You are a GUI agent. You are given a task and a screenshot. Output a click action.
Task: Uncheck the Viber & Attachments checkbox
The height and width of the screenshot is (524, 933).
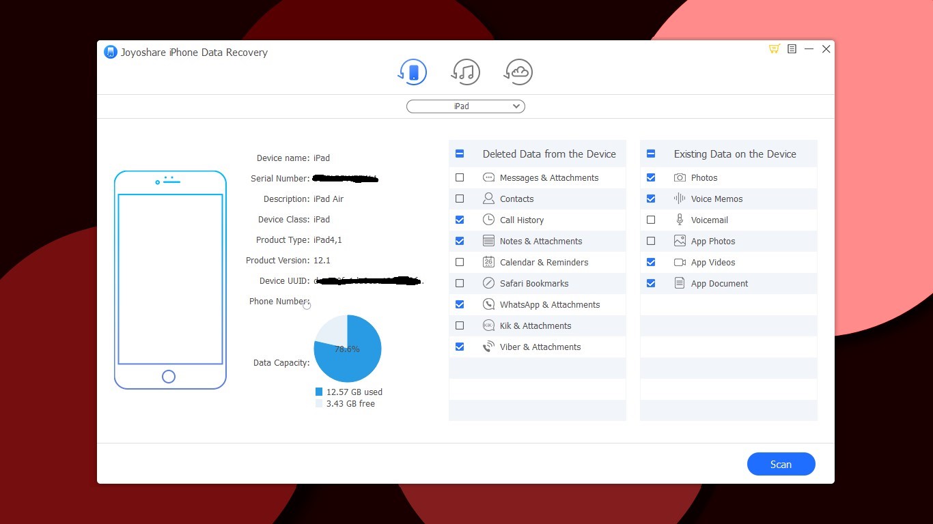click(460, 347)
